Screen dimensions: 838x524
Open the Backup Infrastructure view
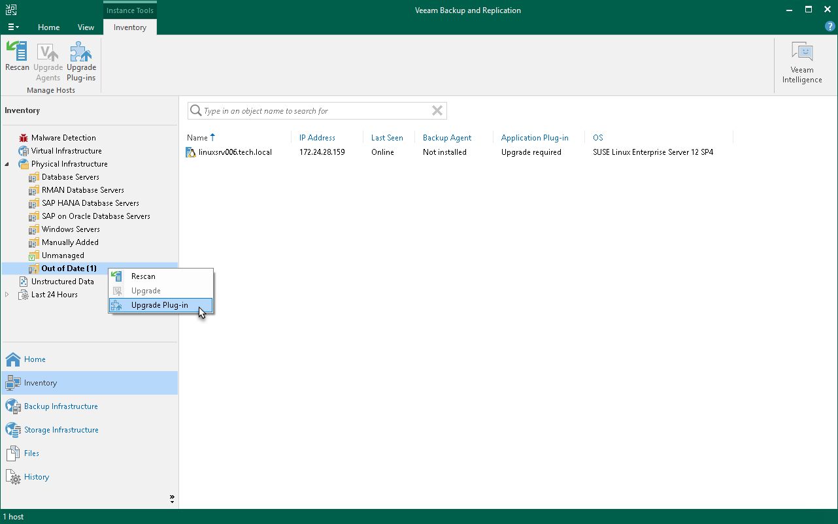tap(61, 406)
